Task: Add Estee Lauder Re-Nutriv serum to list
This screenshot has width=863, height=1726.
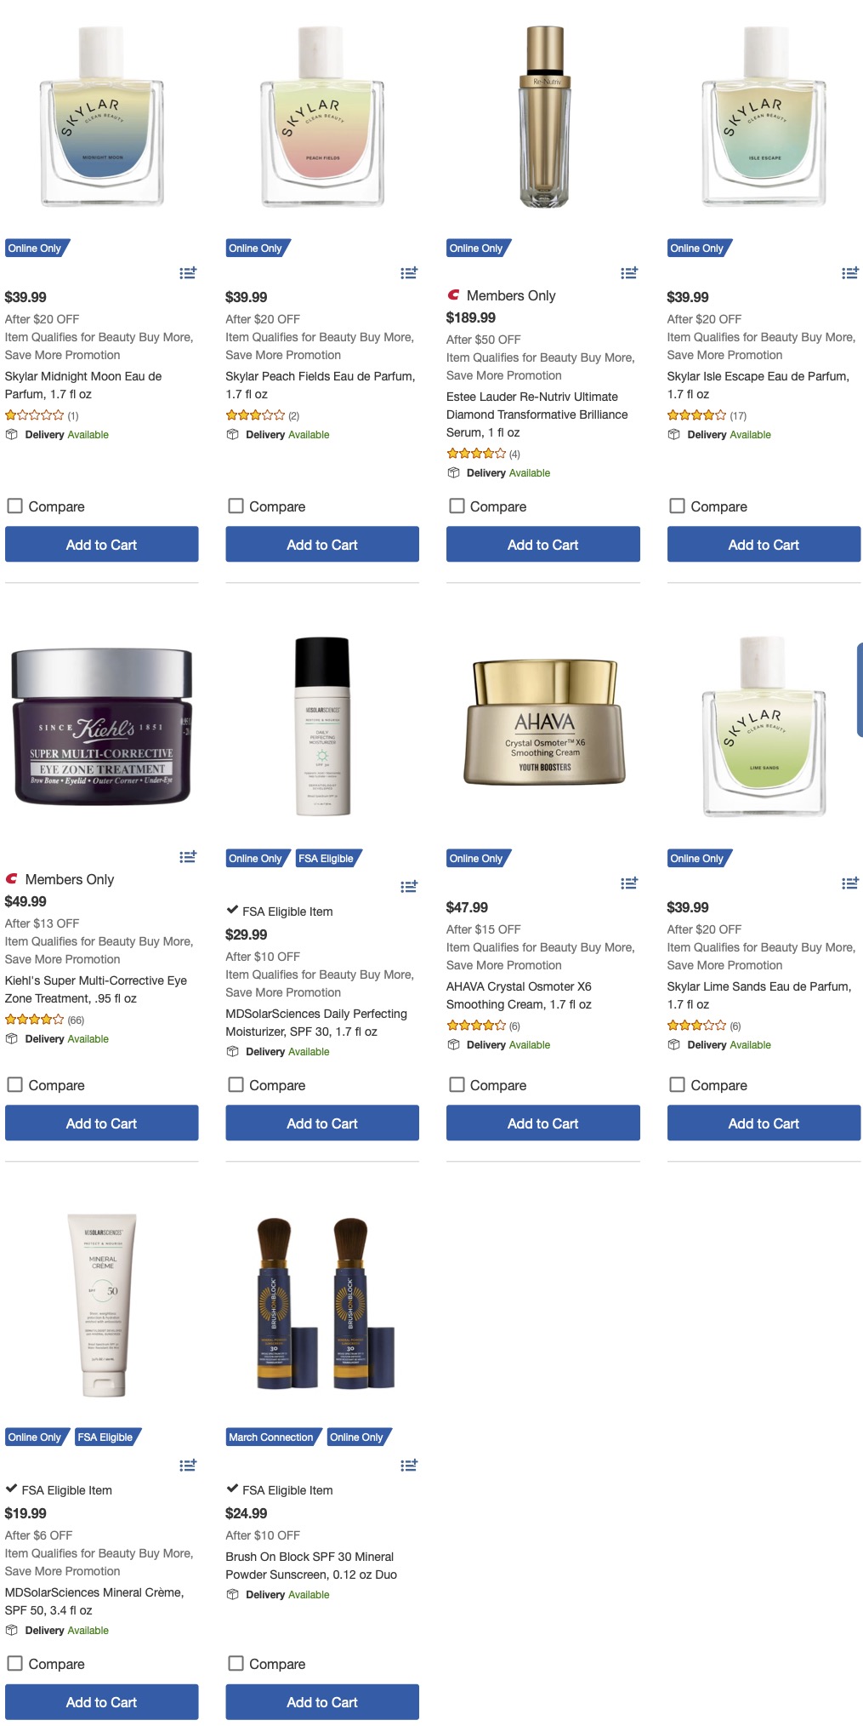Action: [629, 273]
